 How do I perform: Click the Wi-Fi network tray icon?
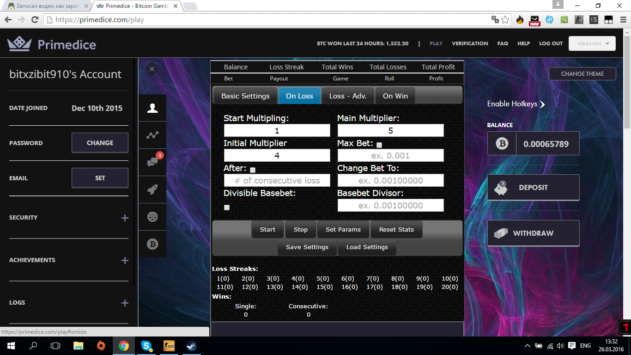click(x=550, y=346)
